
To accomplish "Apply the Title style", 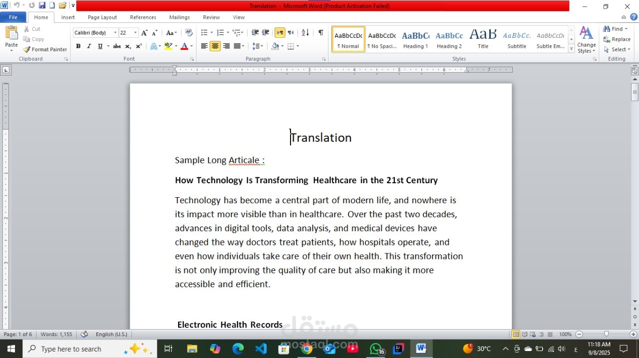I will pos(483,39).
